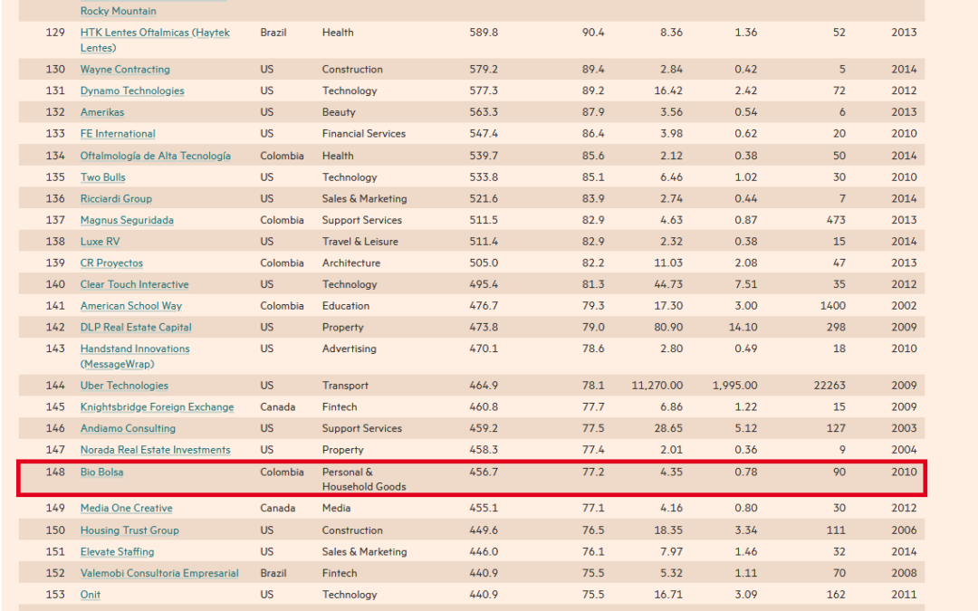Select Canada in the Knightsbridge row
This screenshot has height=611, width=978.
[278, 407]
